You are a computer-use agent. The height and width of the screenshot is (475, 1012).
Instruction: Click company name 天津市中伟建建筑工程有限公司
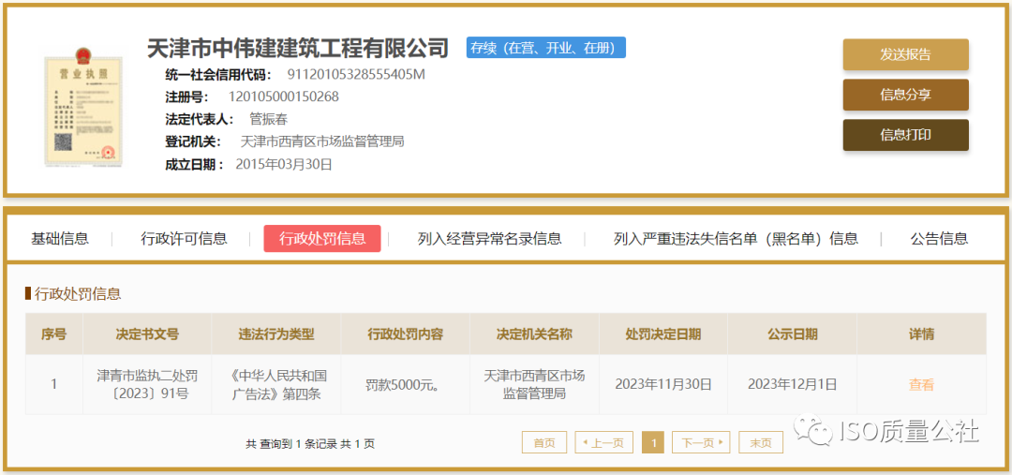[x=298, y=47]
